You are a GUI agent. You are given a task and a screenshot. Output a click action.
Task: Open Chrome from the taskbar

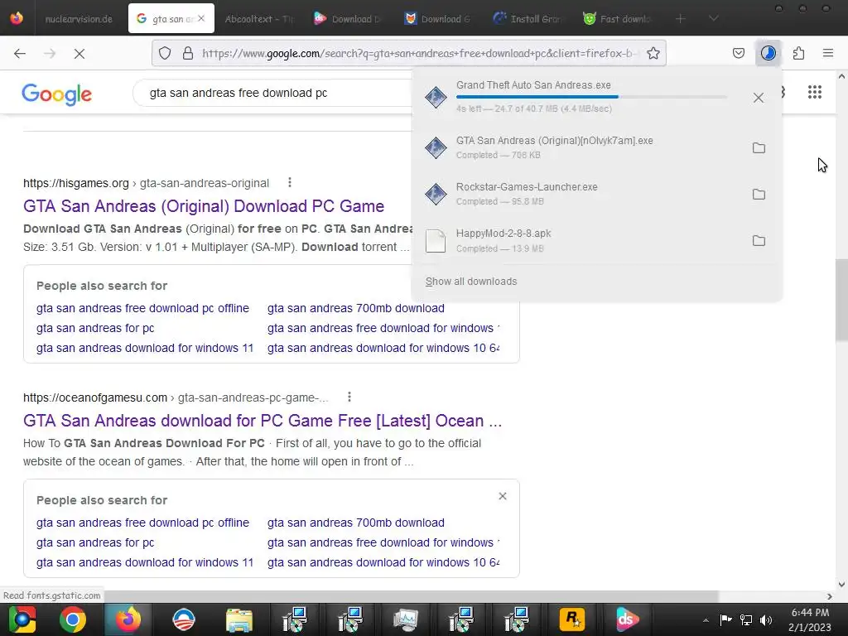click(x=73, y=619)
